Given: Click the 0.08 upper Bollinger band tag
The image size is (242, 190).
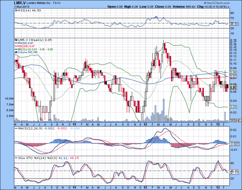Looking at the screenshot, I should [234, 73].
